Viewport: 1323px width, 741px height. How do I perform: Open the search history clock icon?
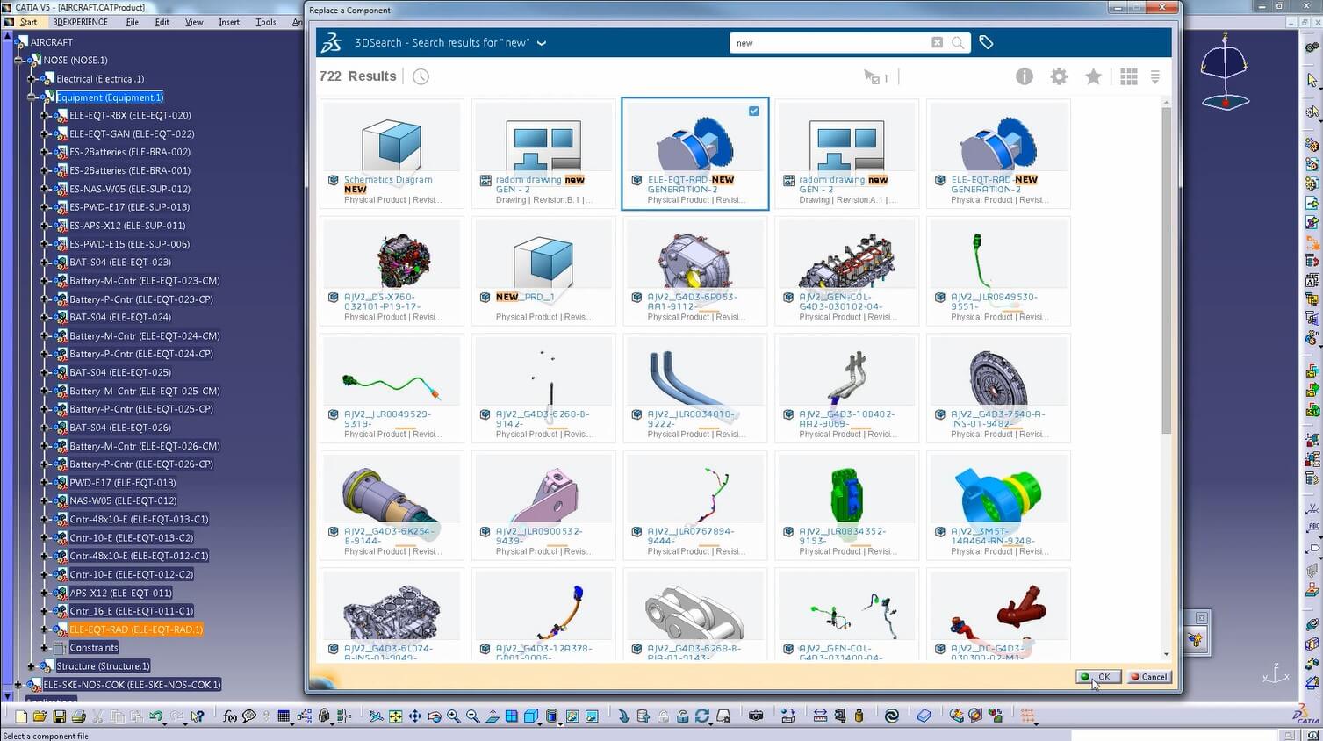tap(421, 76)
